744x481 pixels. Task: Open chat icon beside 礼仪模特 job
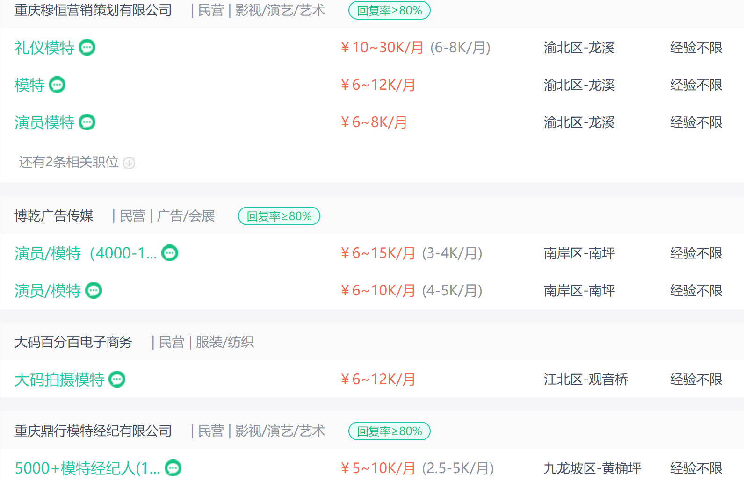(87, 48)
